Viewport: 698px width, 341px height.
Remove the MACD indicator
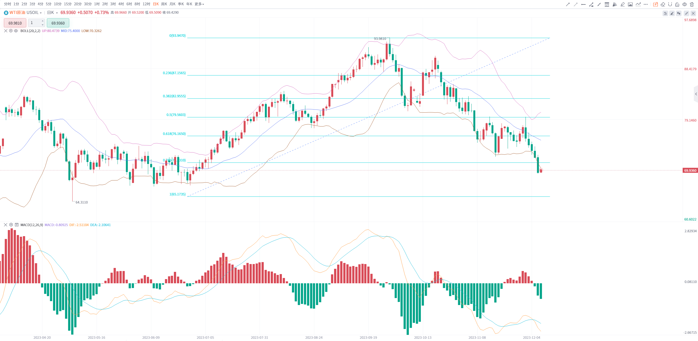point(6,225)
